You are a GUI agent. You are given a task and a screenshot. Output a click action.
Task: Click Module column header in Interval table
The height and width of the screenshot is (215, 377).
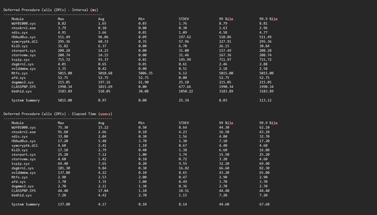[17, 19]
